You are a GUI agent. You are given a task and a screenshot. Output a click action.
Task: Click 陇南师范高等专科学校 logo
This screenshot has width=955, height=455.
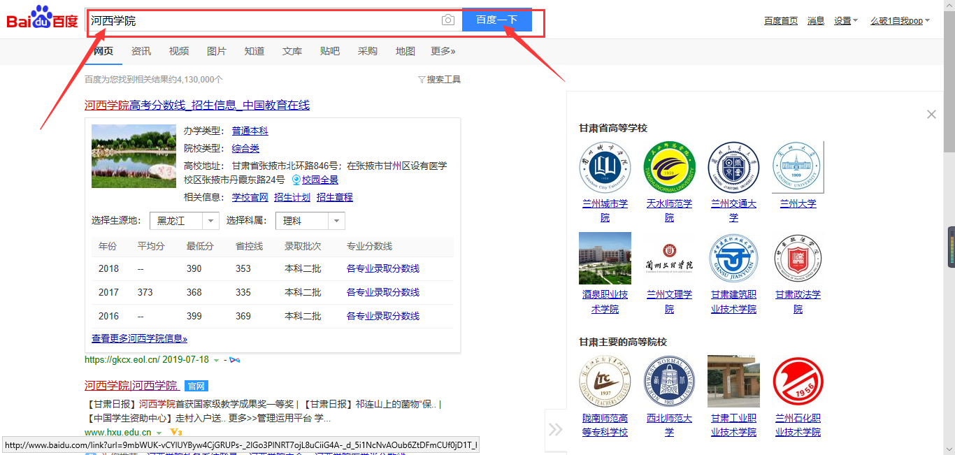605,381
